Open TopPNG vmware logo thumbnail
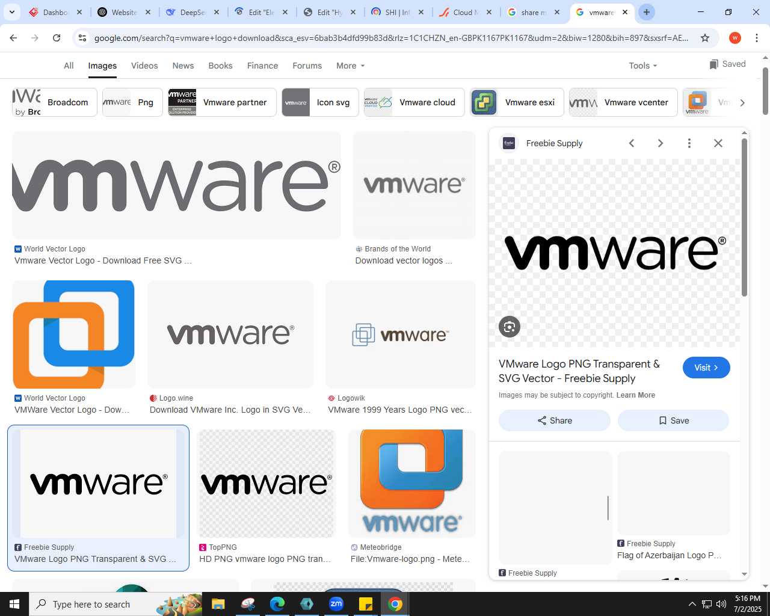 tap(266, 484)
